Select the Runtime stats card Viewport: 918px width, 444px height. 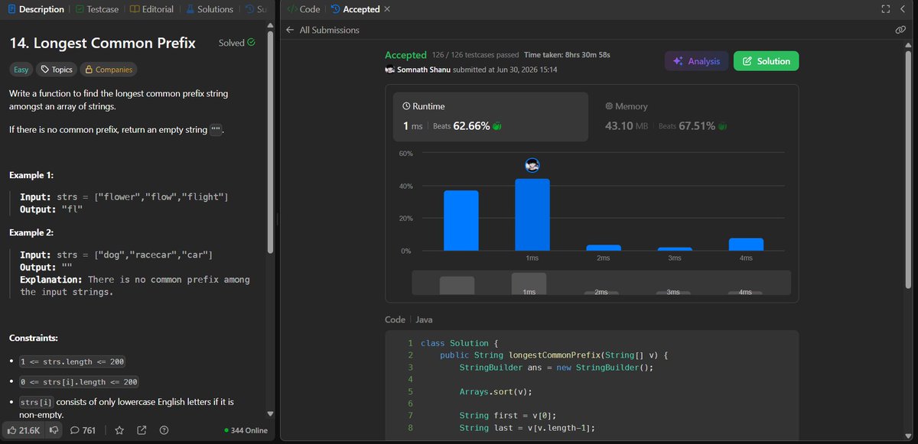click(491, 117)
